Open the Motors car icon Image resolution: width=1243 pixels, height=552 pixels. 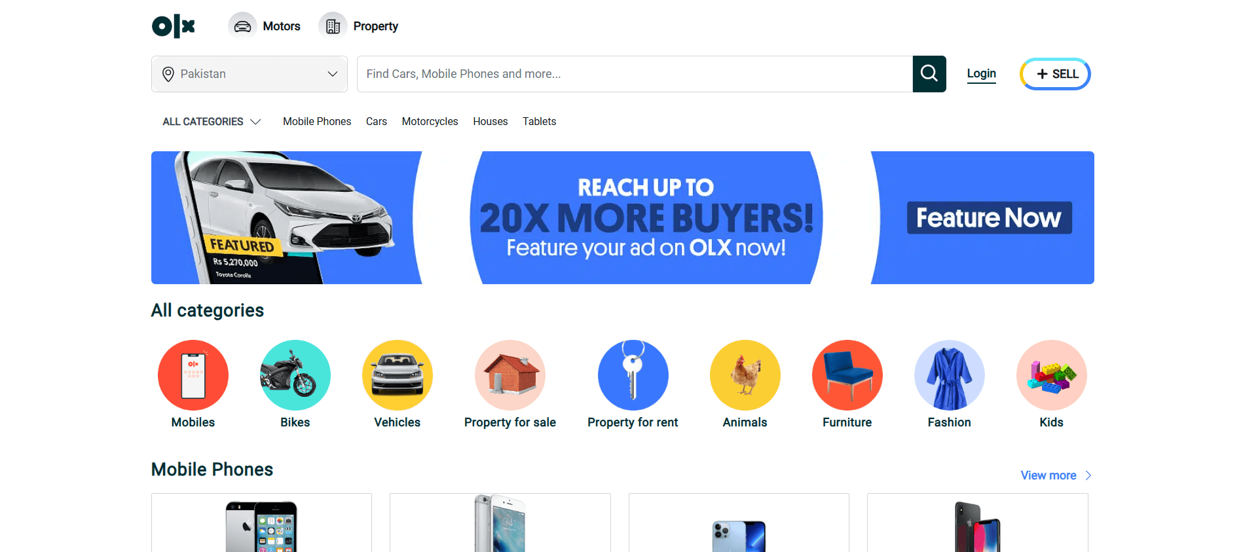point(242,26)
